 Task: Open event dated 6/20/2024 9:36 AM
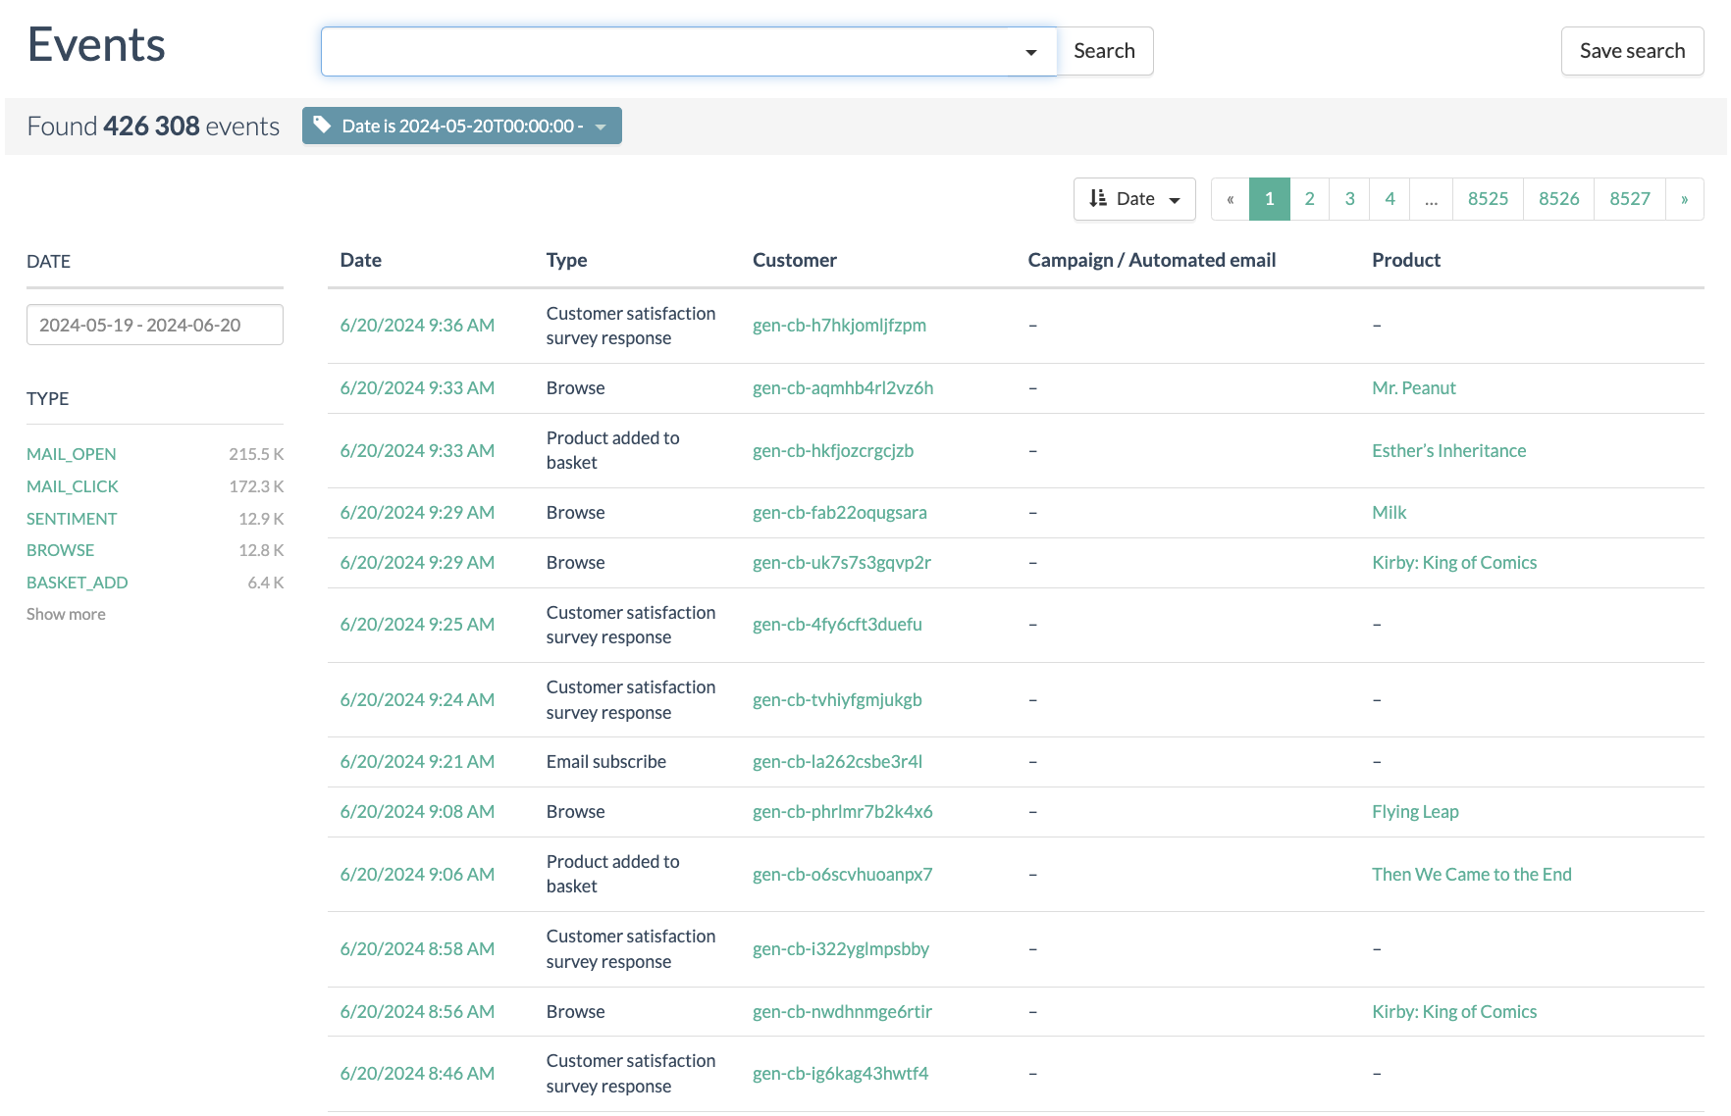pyautogui.click(x=417, y=326)
